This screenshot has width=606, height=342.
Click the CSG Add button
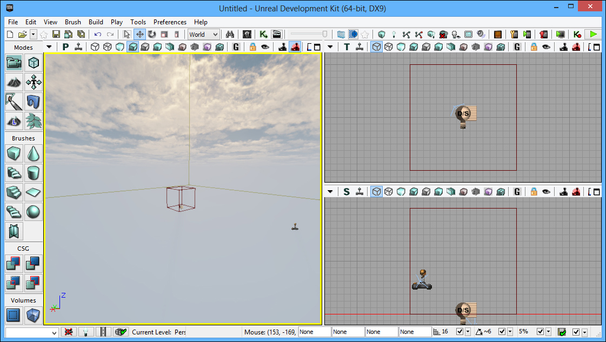click(14, 263)
